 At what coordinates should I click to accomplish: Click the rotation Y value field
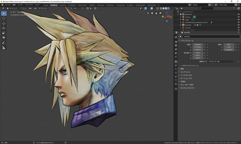coord(229,47)
